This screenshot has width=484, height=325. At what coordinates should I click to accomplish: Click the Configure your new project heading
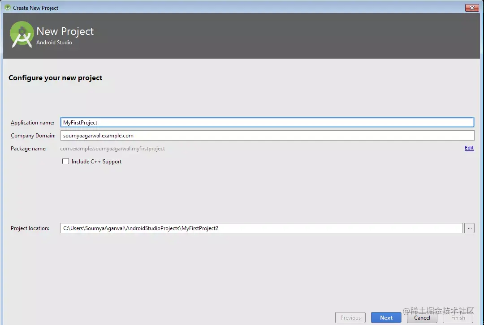[55, 78]
